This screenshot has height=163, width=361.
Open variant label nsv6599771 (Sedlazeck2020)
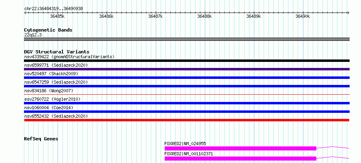[x=56, y=65]
